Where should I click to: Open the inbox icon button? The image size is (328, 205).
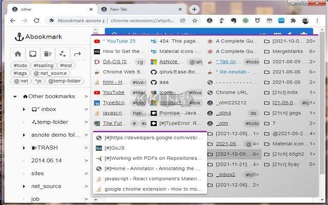33,54
